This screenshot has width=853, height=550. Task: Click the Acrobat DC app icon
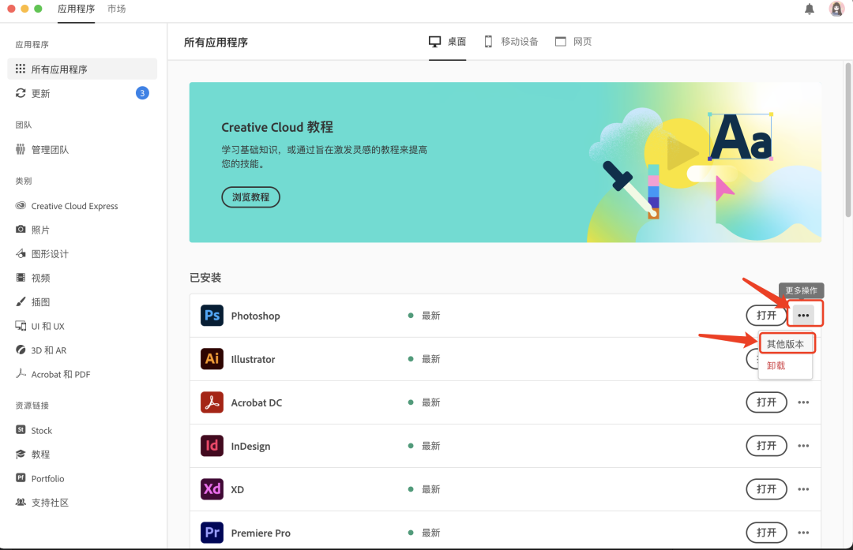[x=212, y=402]
